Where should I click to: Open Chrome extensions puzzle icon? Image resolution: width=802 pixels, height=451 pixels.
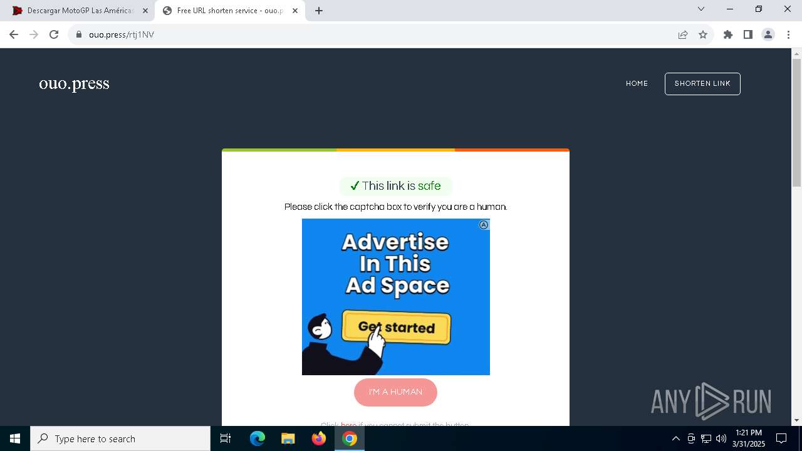point(728,34)
